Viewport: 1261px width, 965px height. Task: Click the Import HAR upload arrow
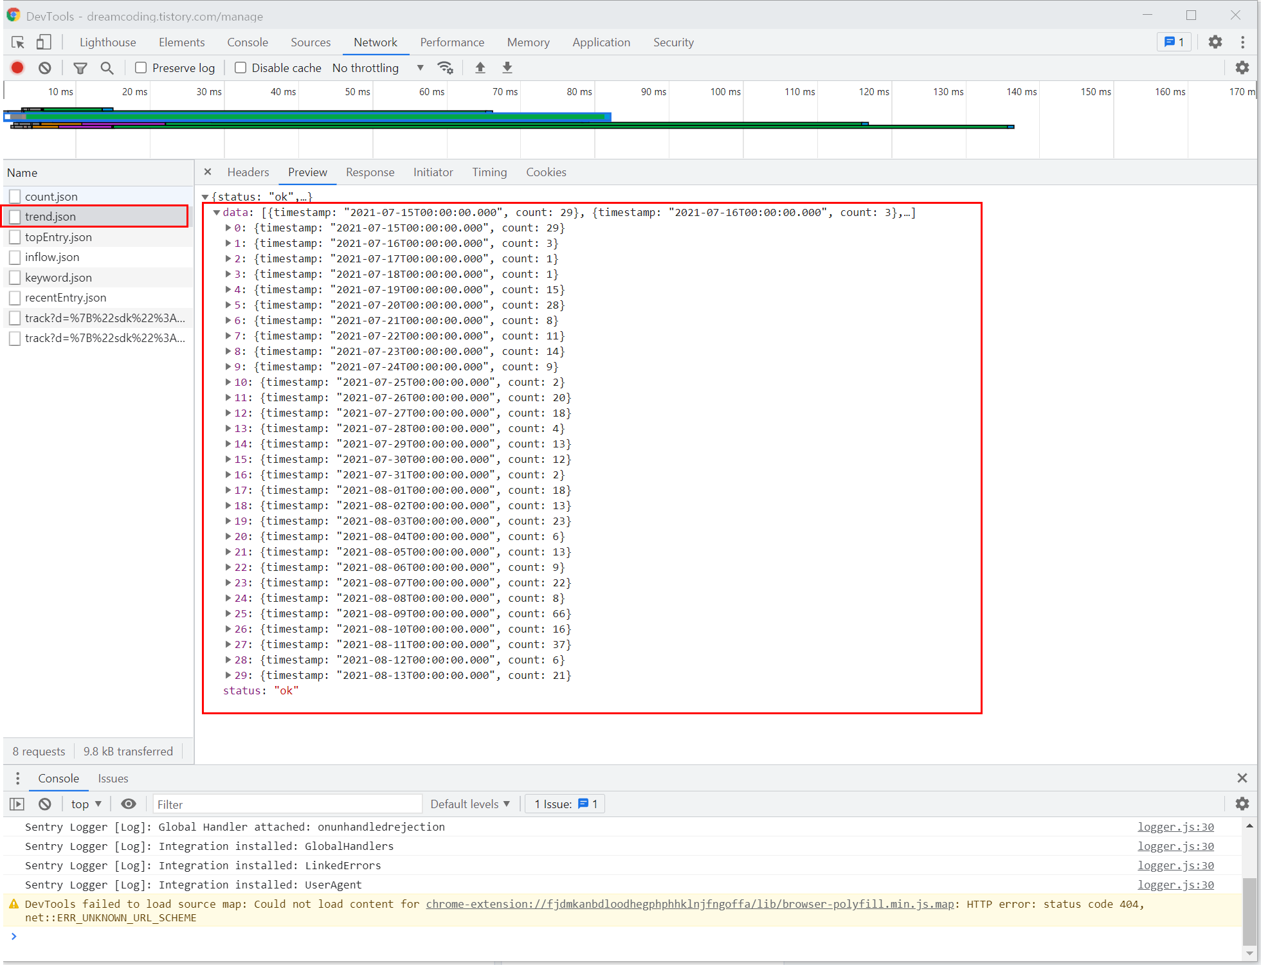[x=480, y=68]
